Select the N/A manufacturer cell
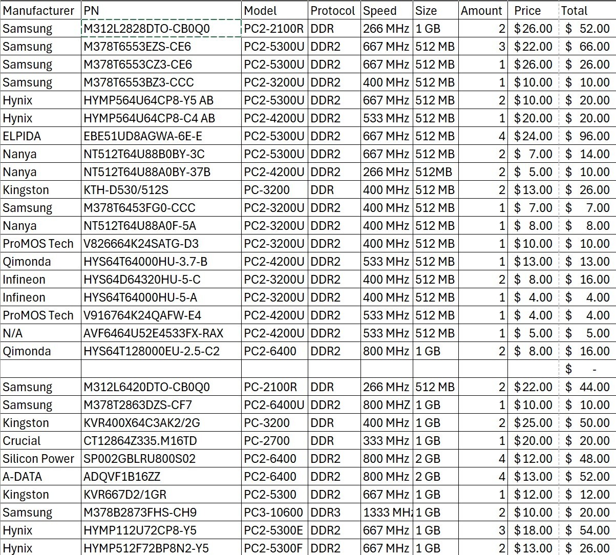 [x=41, y=333]
